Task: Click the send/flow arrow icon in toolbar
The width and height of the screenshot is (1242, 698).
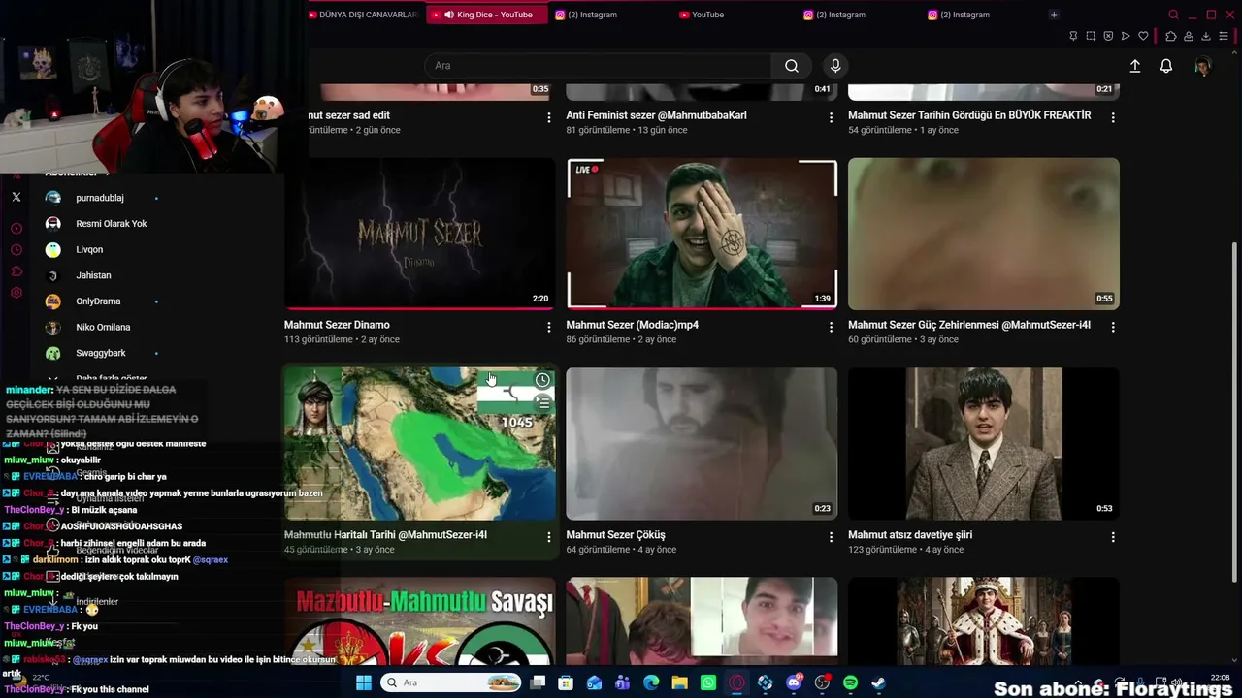Action: pyautogui.click(x=1126, y=36)
